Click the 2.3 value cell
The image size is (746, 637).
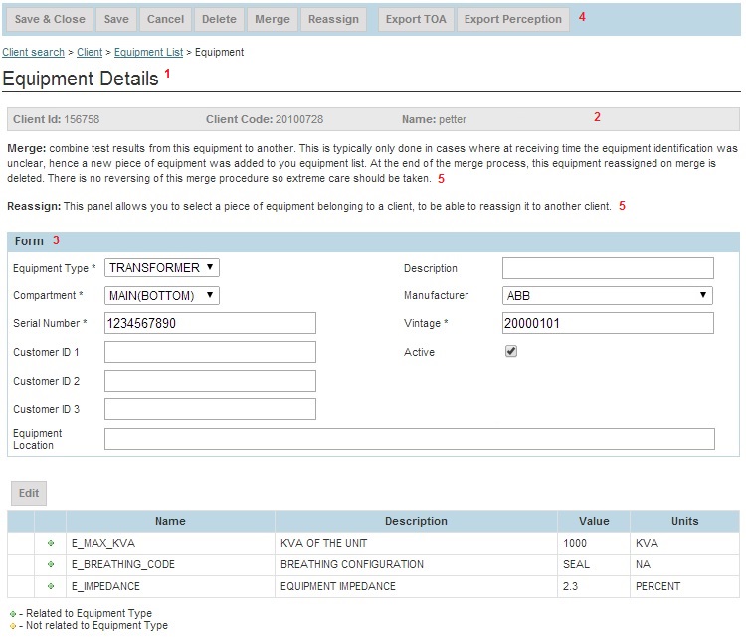(x=594, y=586)
